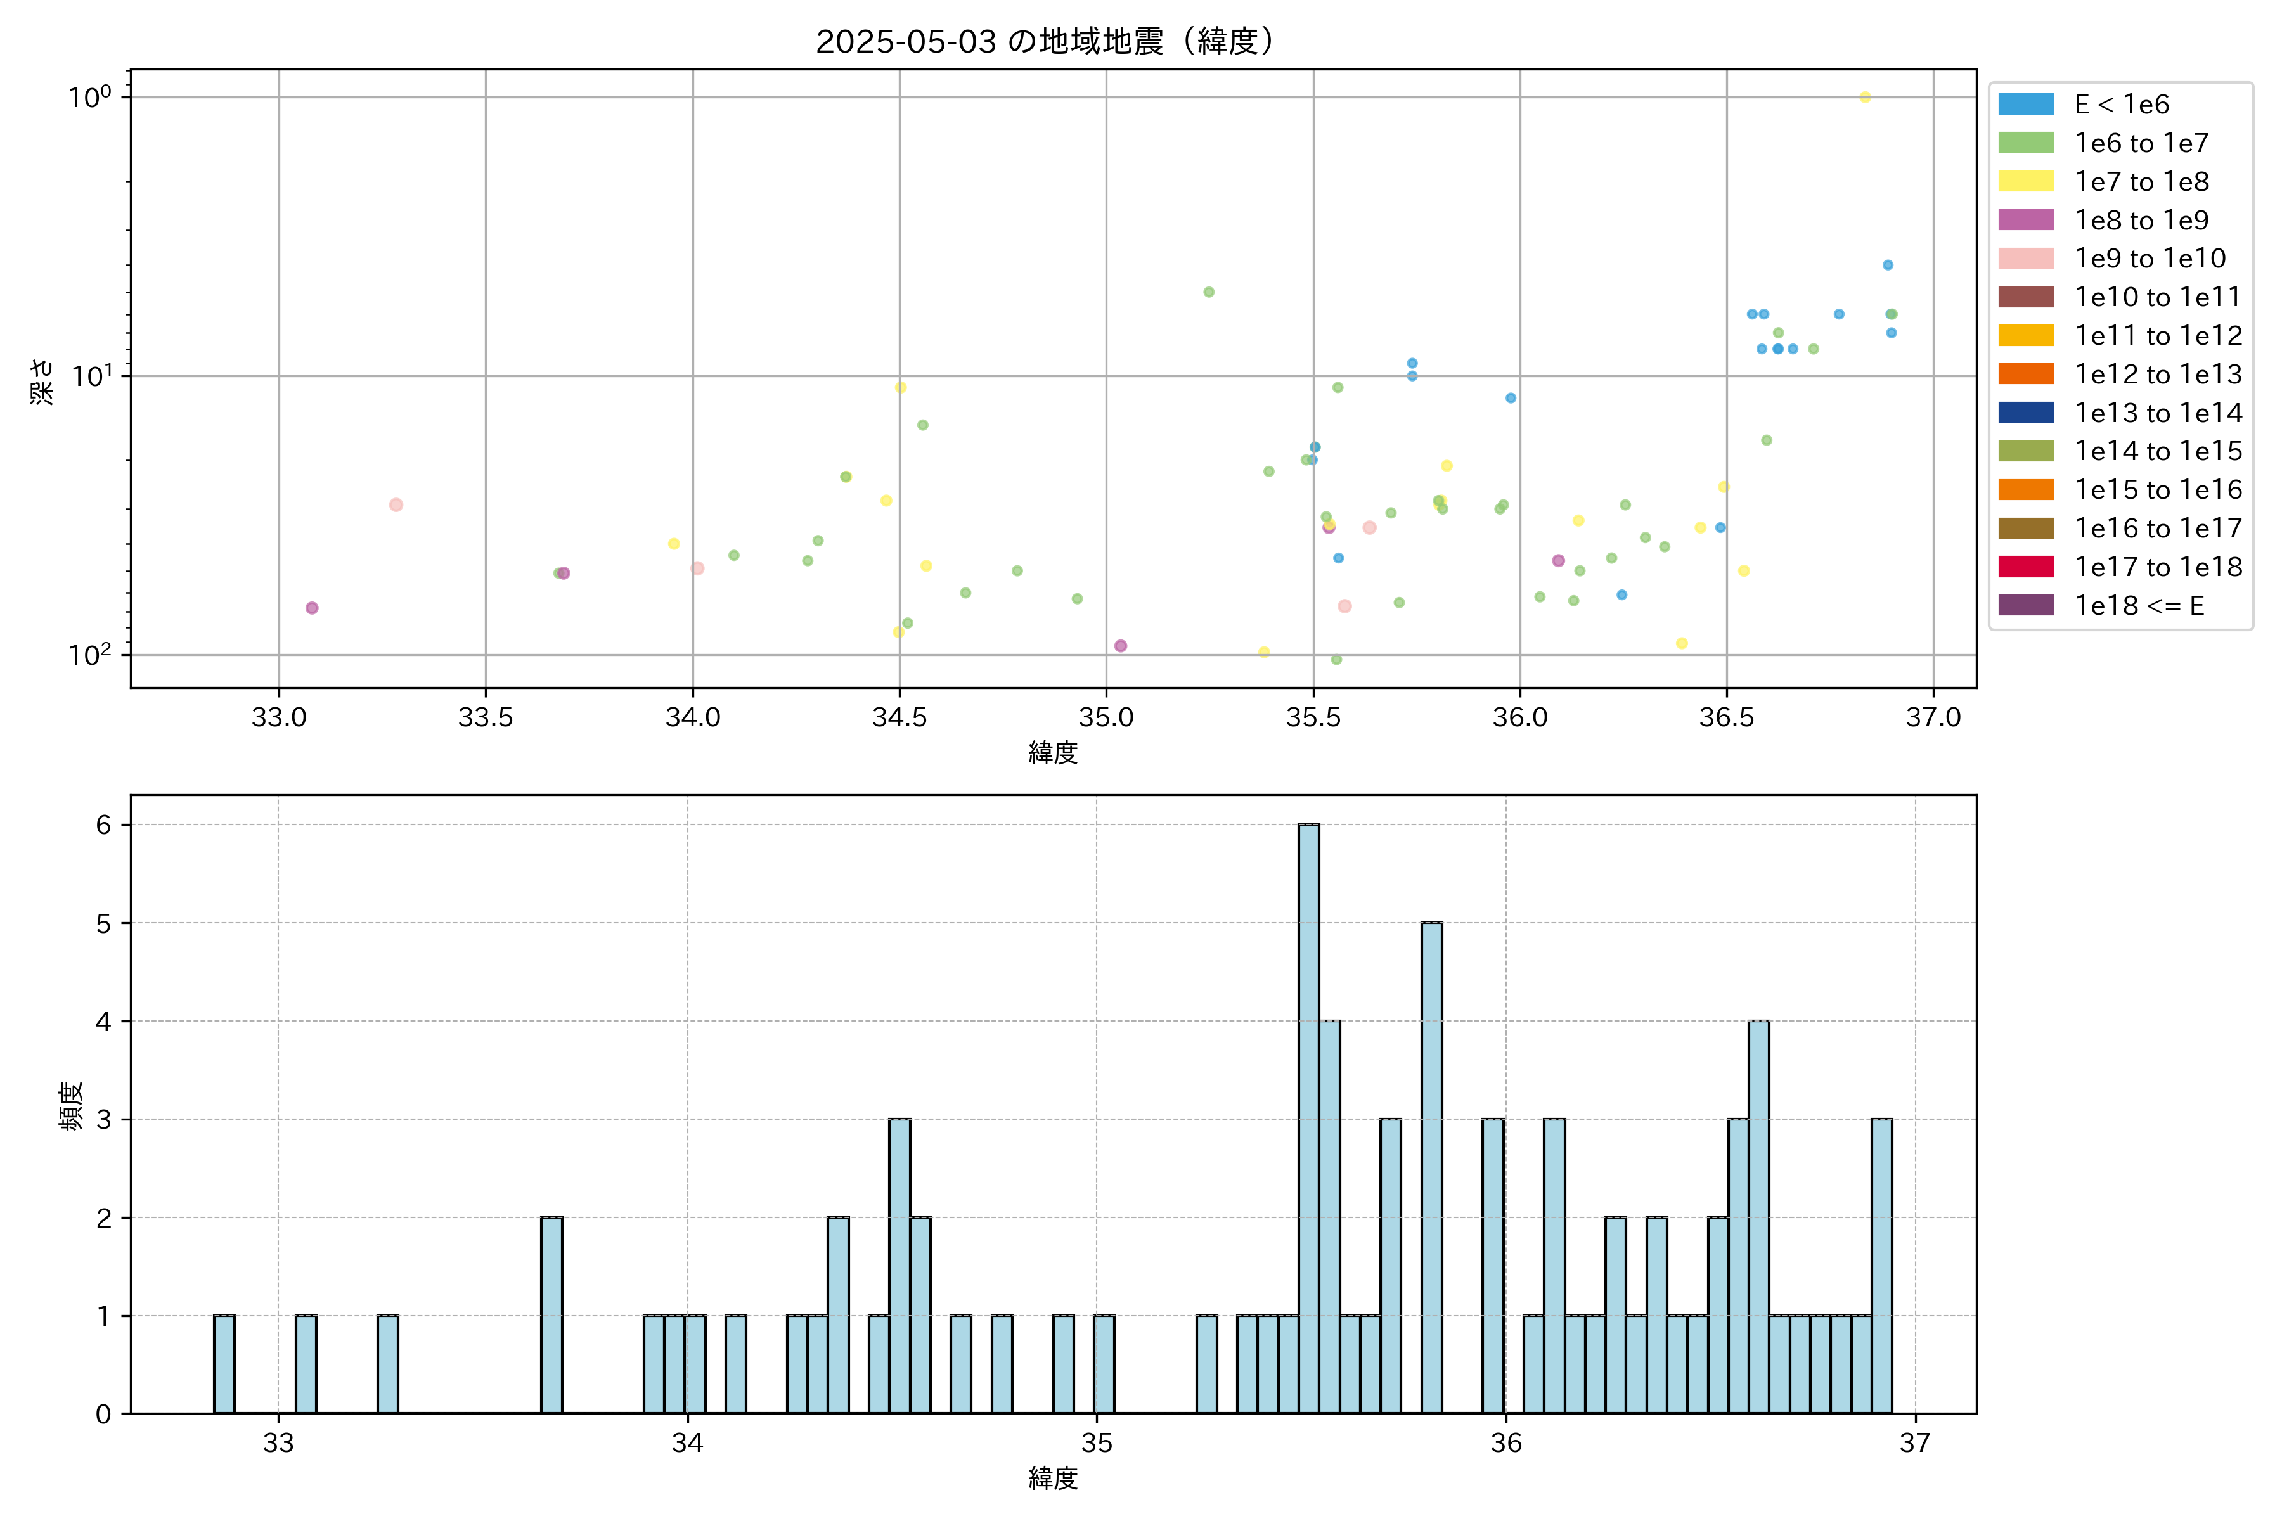2282x1521 pixels.
Task: Click the "緯度" label below the histogram
Action: point(1053,1479)
